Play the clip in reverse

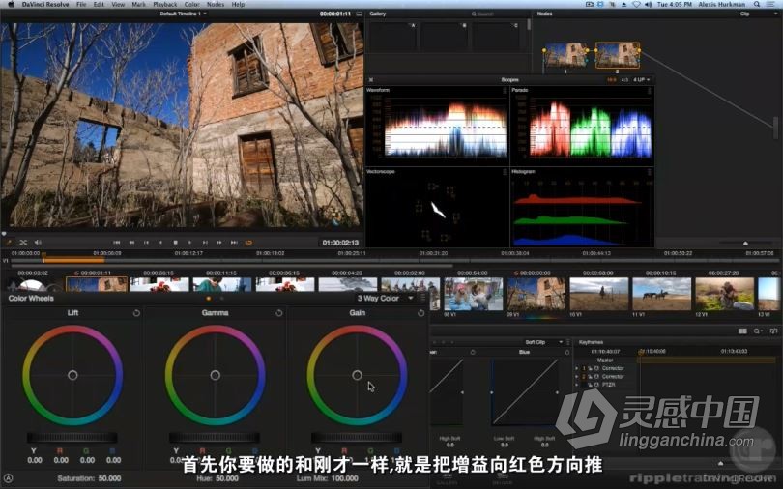pos(160,242)
